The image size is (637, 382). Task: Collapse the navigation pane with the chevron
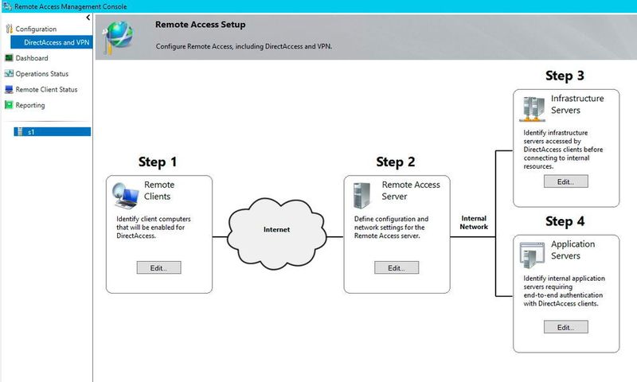pyautogui.click(x=88, y=18)
